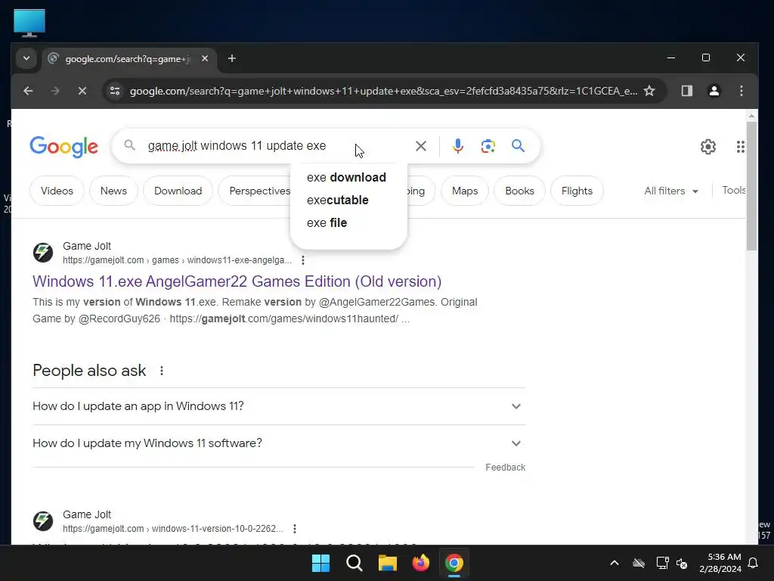Close the google.com search tab

click(x=205, y=58)
